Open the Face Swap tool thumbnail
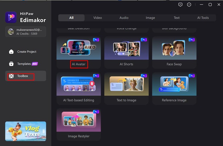 click(x=174, y=48)
